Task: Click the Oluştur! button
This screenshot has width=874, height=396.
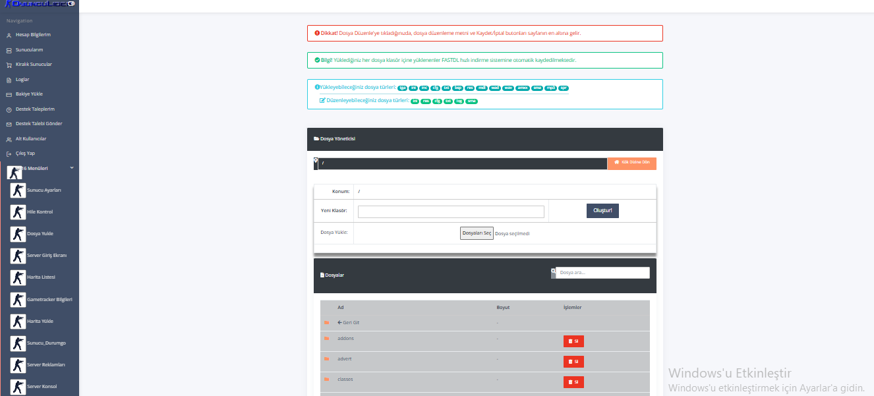Action: click(602, 211)
